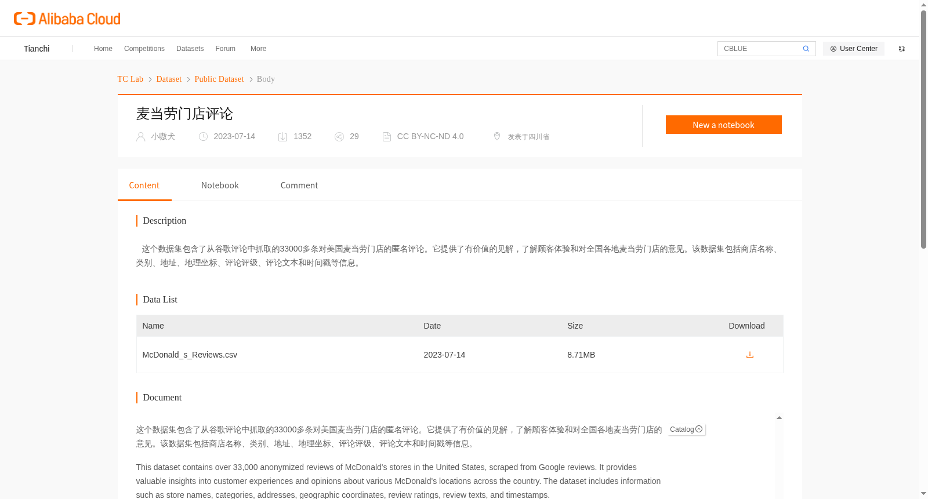Click the 发表于四川省 location text
928x499 pixels.
coord(528,137)
